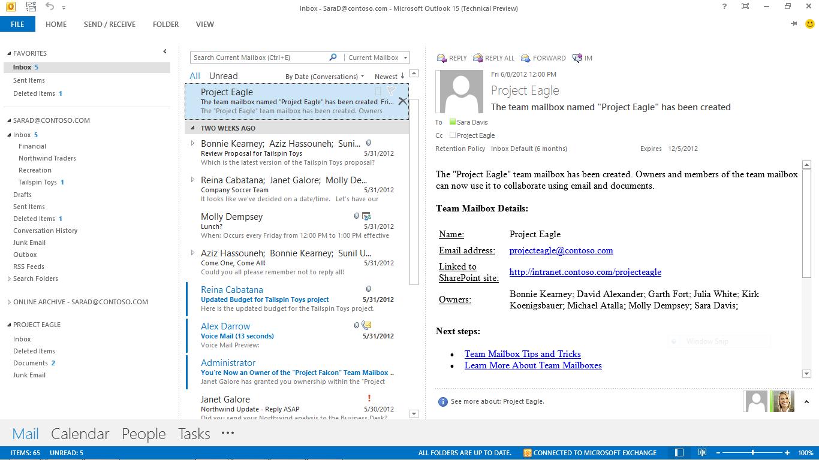Click the zoom slider handle

click(753, 453)
